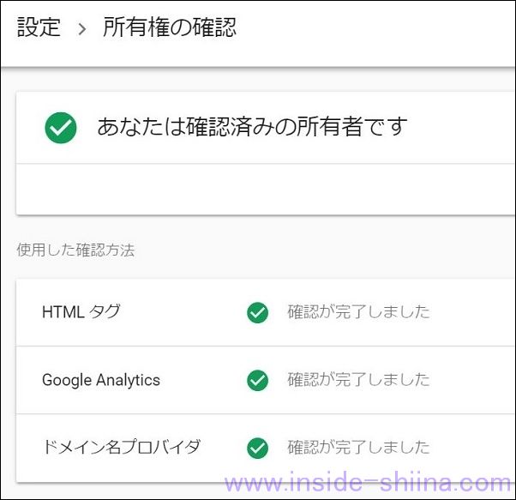Image resolution: width=516 pixels, height=500 pixels.
Task: Select 確認が完了しました status for Google Analytics
Action: (x=358, y=380)
